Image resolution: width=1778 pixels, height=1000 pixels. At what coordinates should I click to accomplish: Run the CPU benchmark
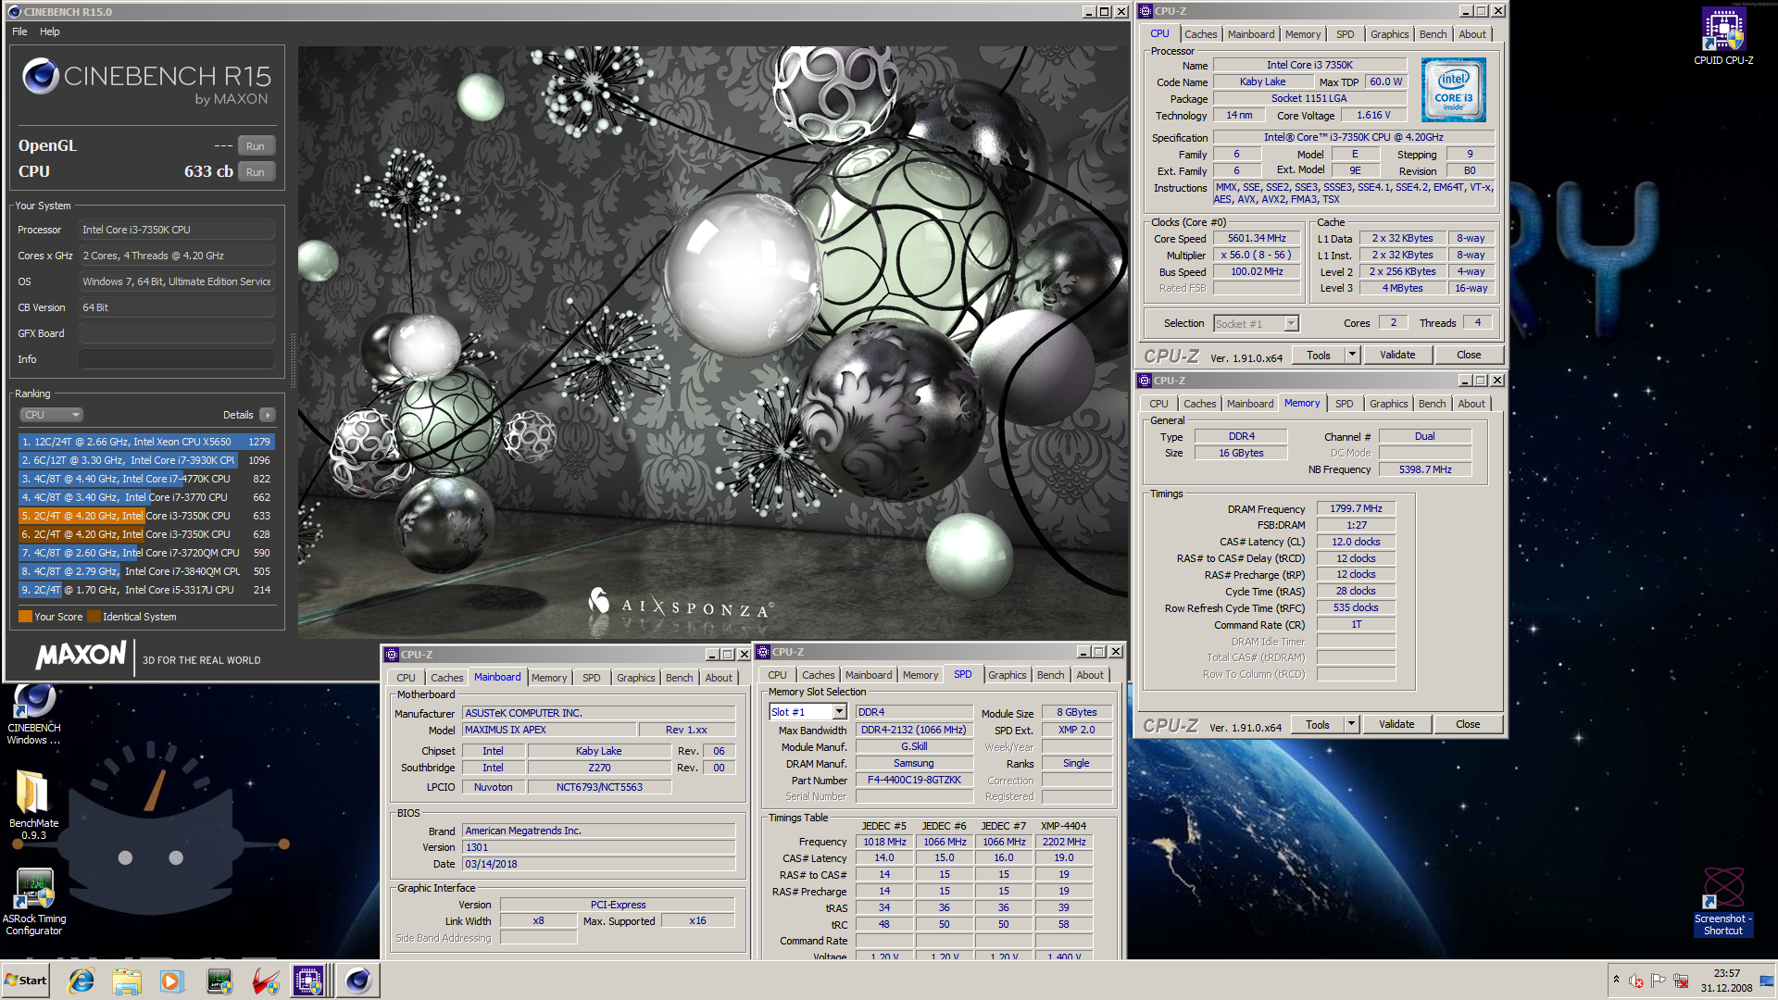pyautogui.click(x=256, y=172)
